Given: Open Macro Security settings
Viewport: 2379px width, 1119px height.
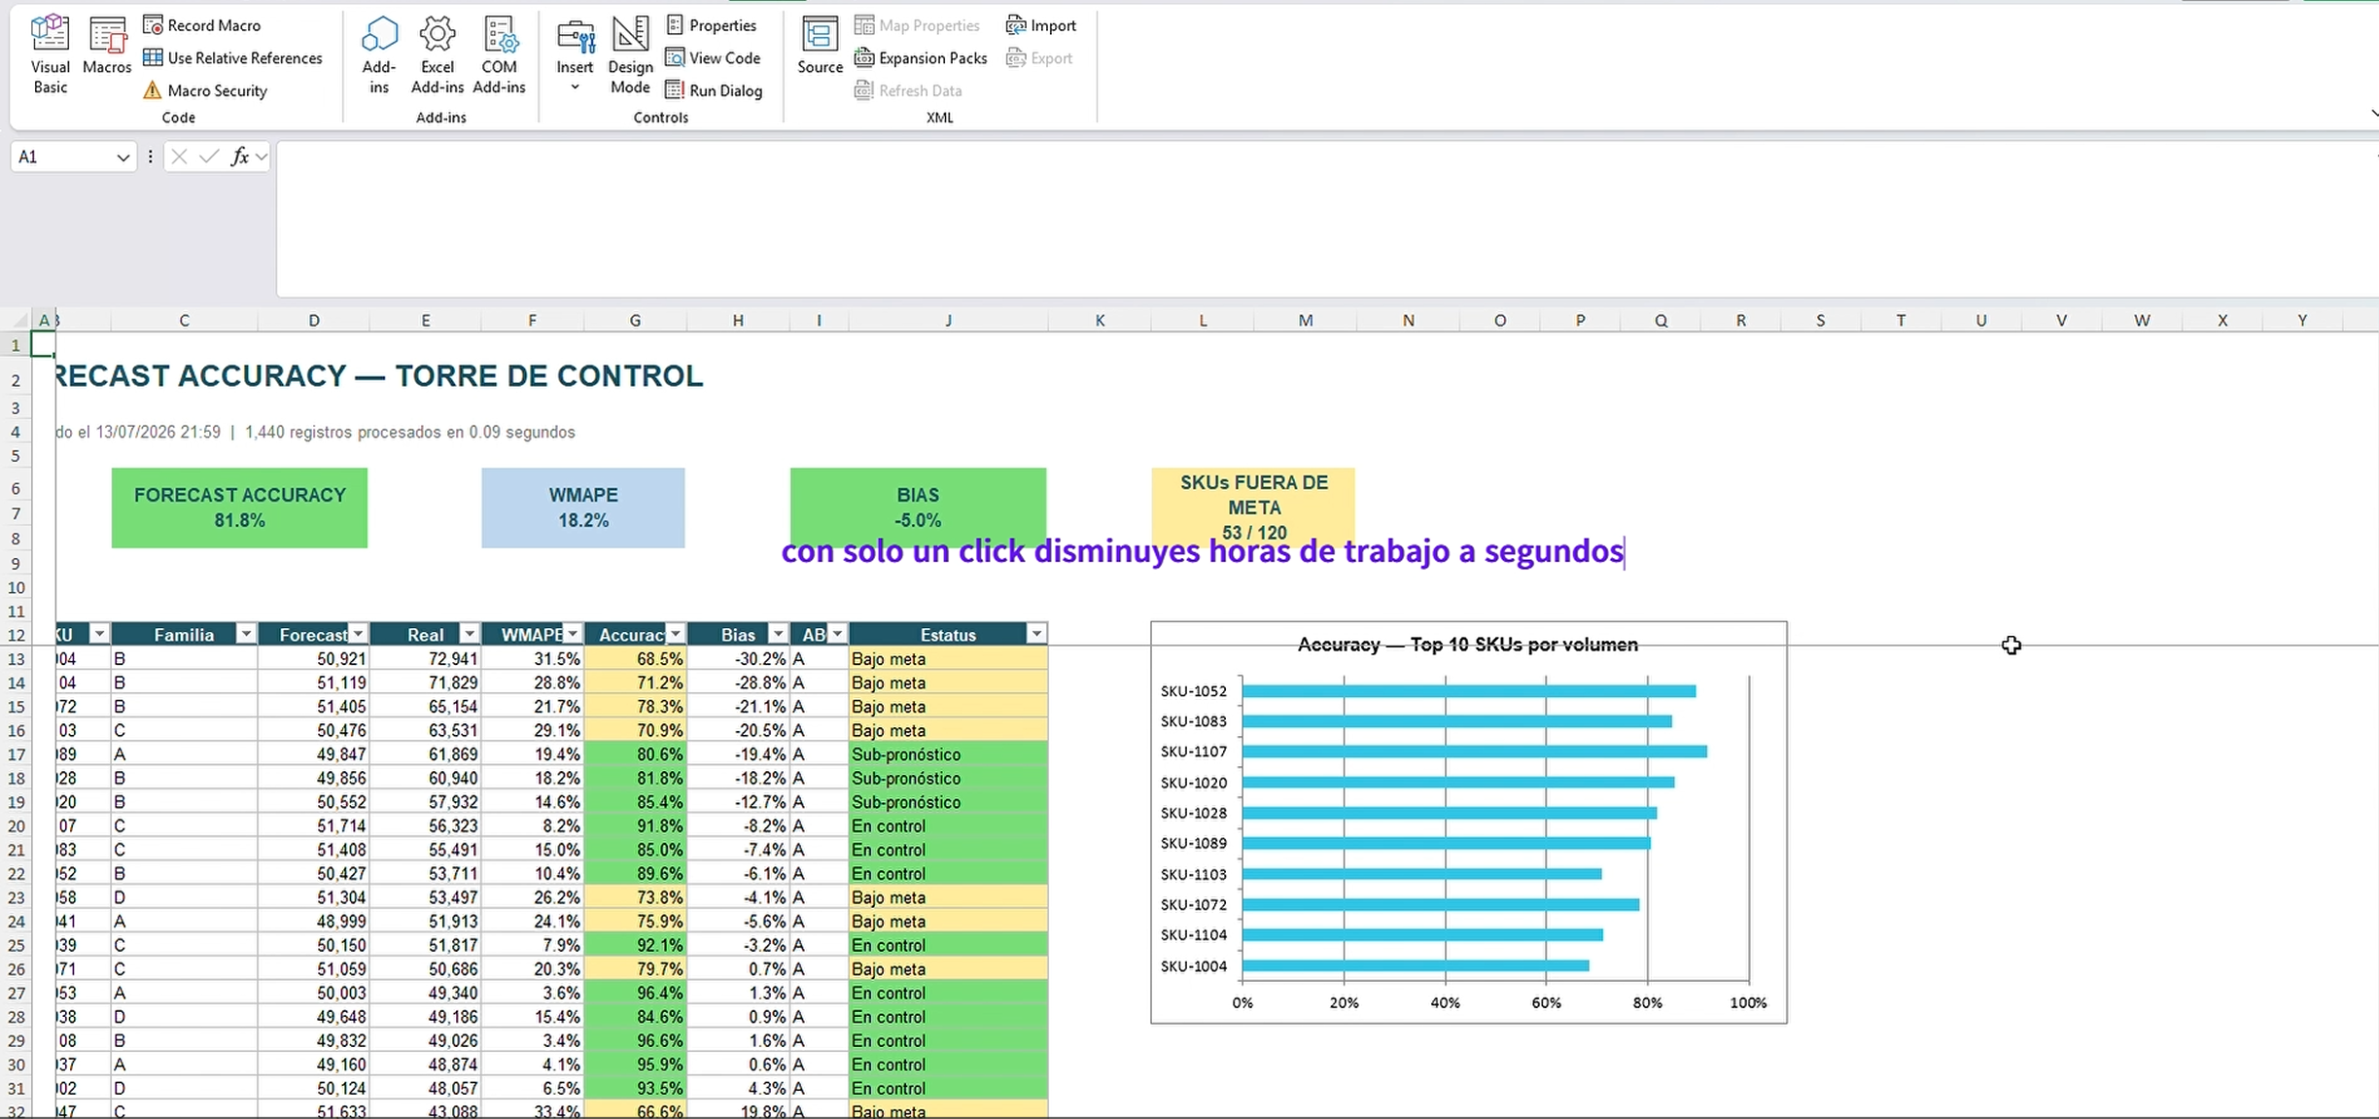Looking at the screenshot, I should [x=205, y=90].
